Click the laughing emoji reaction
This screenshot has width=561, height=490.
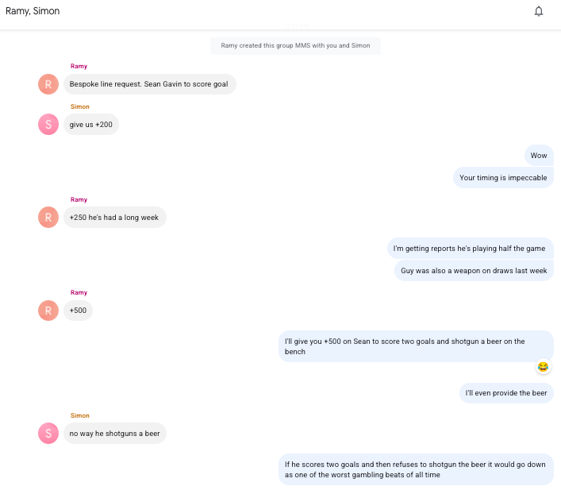pos(543,367)
